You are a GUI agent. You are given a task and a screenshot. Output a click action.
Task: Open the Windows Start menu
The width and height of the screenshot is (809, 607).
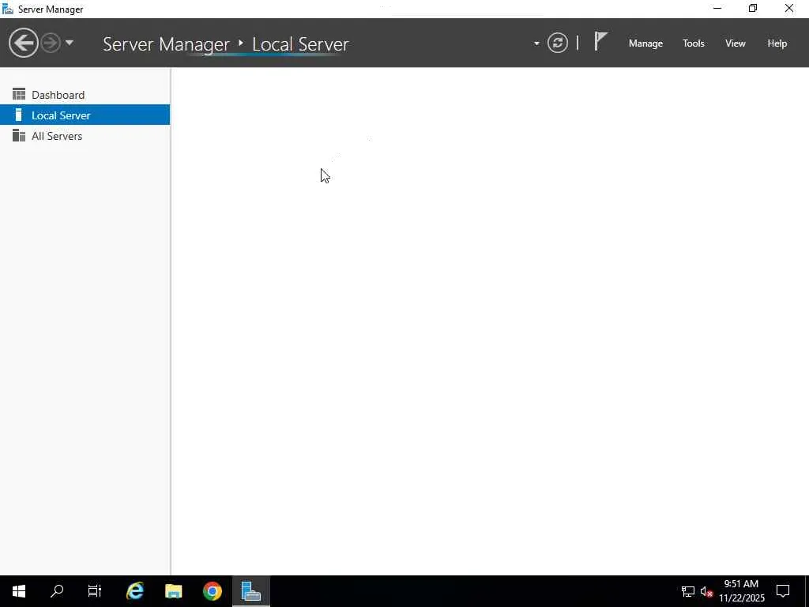tap(19, 591)
